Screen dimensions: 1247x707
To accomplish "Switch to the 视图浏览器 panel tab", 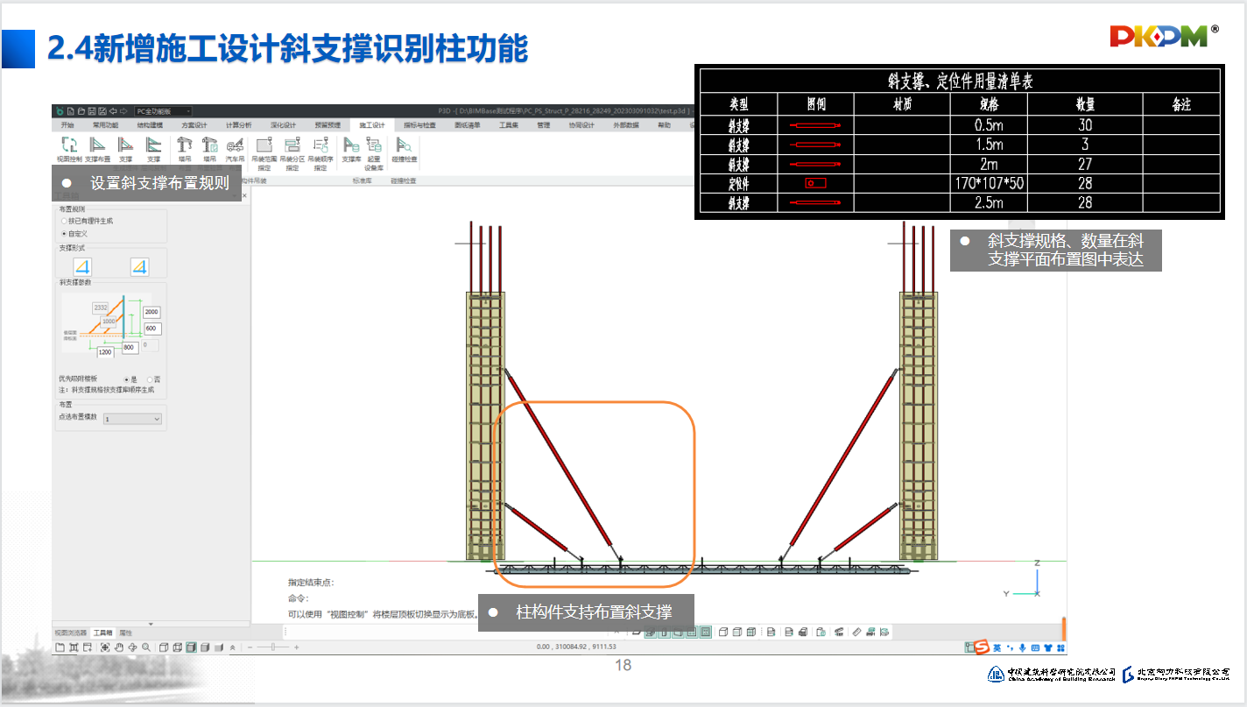I will coord(71,632).
